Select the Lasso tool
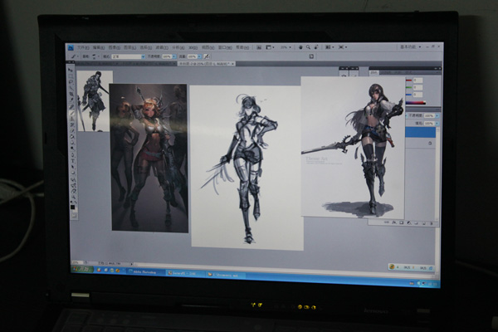498x332 pixels. click(71, 81)
